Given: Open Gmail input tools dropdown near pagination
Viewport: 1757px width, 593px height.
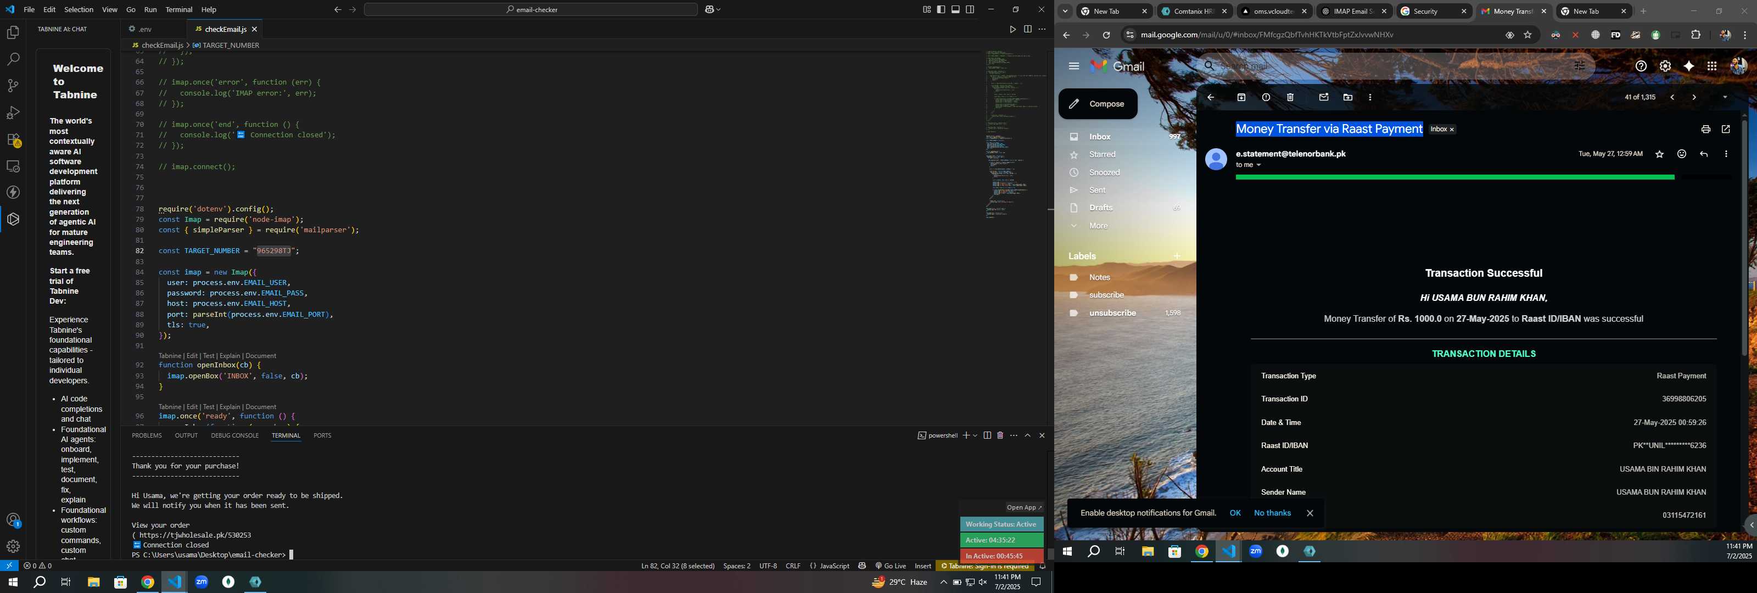Looking at the screenshot, I should pos(1725,98).
